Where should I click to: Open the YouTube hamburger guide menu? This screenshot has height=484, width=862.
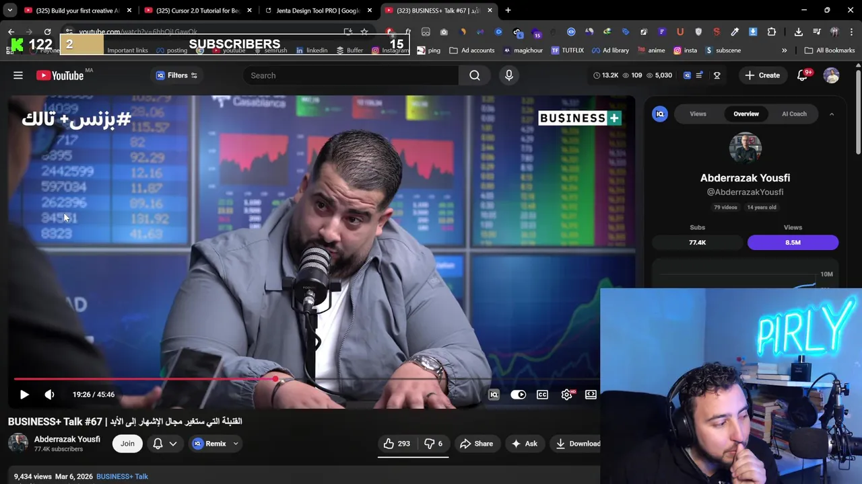(18, 75)
